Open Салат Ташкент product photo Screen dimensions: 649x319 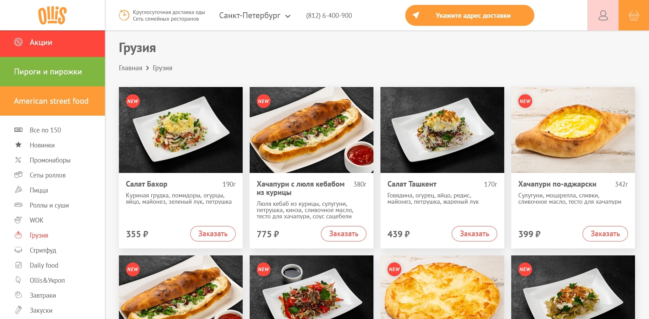pos(442,130)
